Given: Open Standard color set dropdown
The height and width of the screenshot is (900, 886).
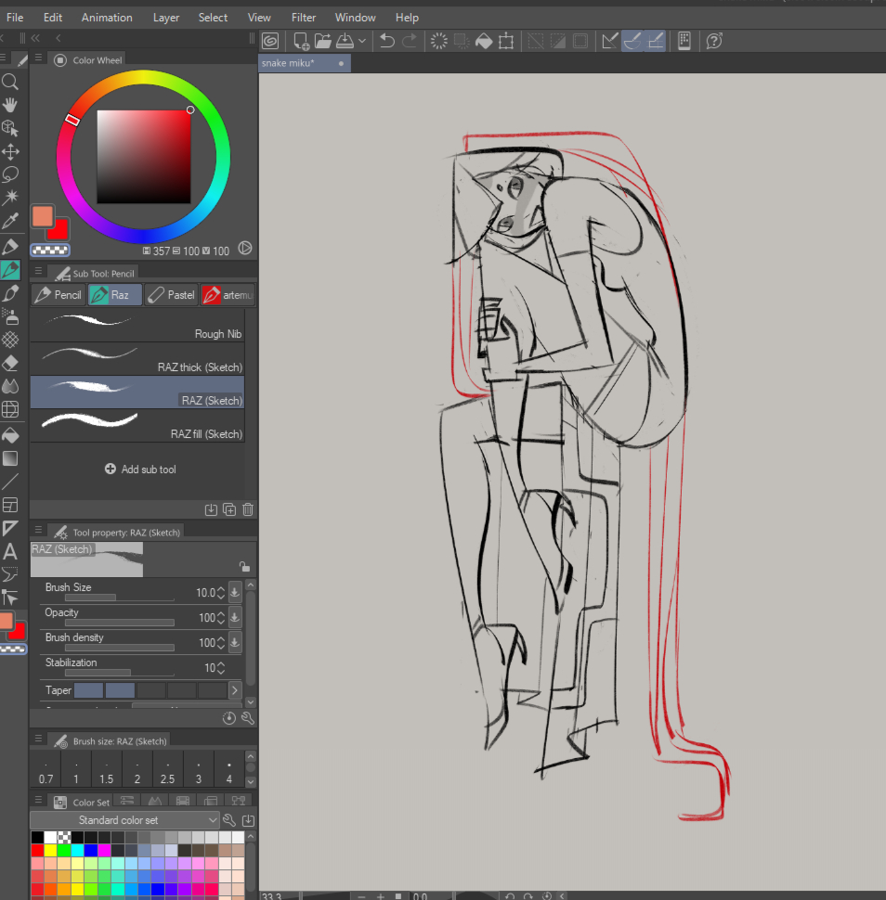Looking at the screenshot, I should (x=124, y=820).
